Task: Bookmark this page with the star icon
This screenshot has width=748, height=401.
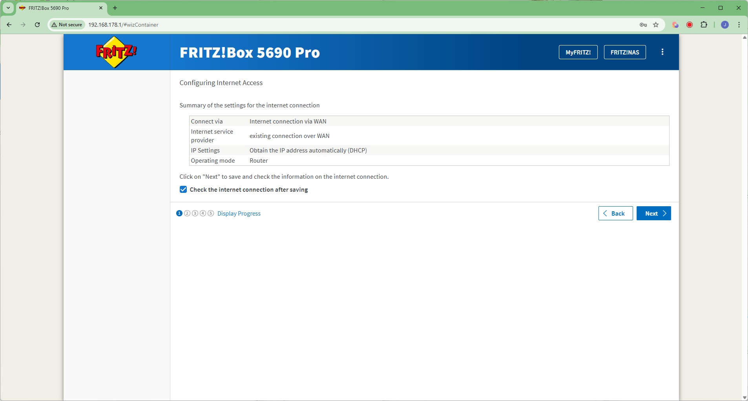Action: click(656, 25)
